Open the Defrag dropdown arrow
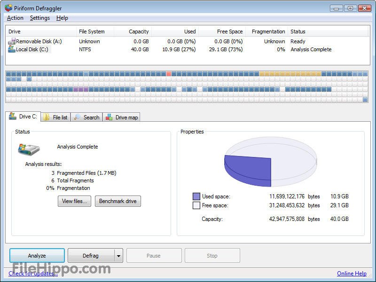Image resolution: width=376 pixels, height=282 pixels. pos(118,256)
